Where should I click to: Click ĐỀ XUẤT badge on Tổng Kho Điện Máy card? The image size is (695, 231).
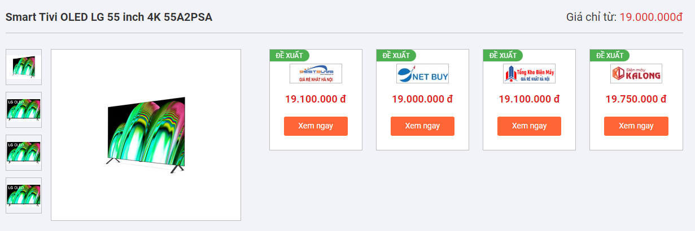pos(502,55)
